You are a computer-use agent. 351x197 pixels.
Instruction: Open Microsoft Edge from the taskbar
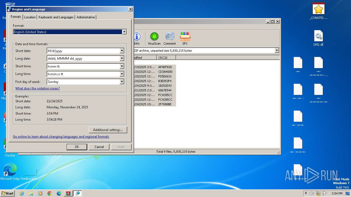point(59,193)
